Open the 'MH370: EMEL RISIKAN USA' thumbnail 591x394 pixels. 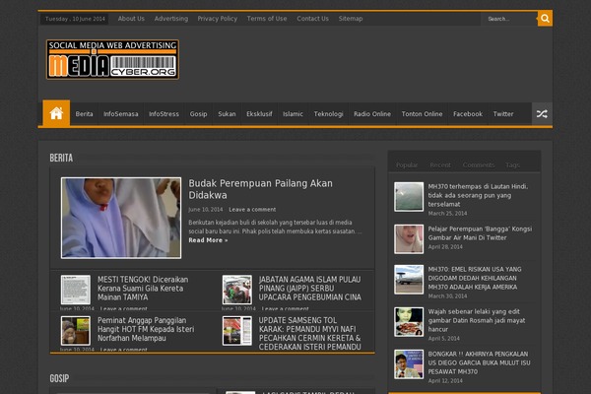point(409,280)
